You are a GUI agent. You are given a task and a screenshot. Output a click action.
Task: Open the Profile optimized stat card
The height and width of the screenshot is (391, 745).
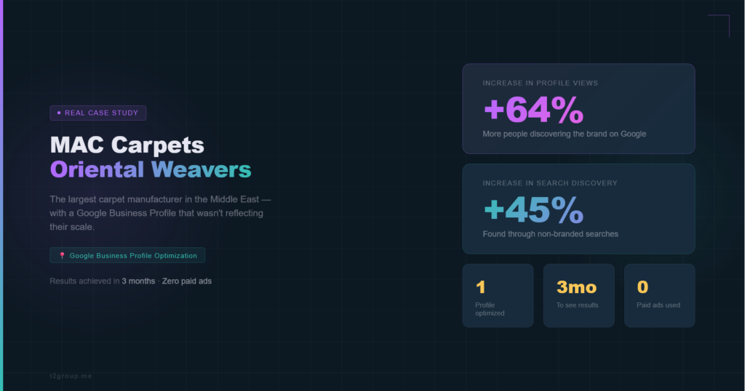[498, 295]
